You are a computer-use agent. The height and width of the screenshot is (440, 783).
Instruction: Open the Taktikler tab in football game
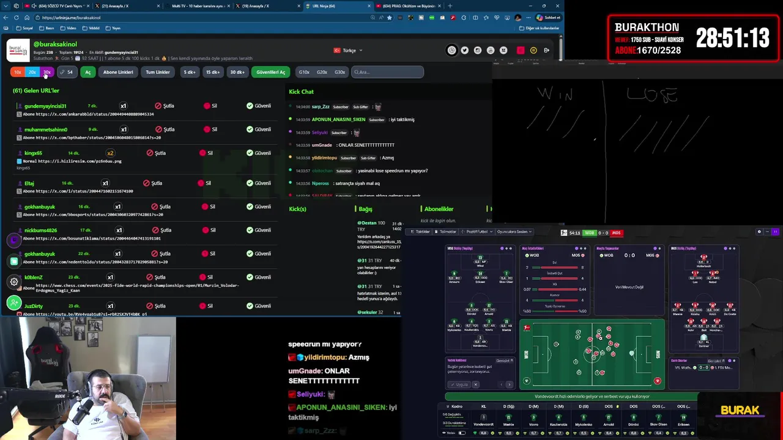click(420, 232)
